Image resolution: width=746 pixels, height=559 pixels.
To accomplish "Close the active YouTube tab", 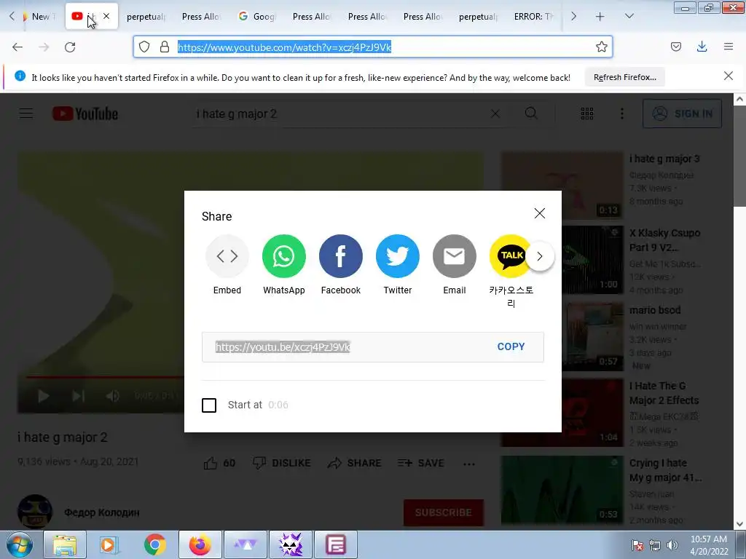I will (x=106, y=16).
